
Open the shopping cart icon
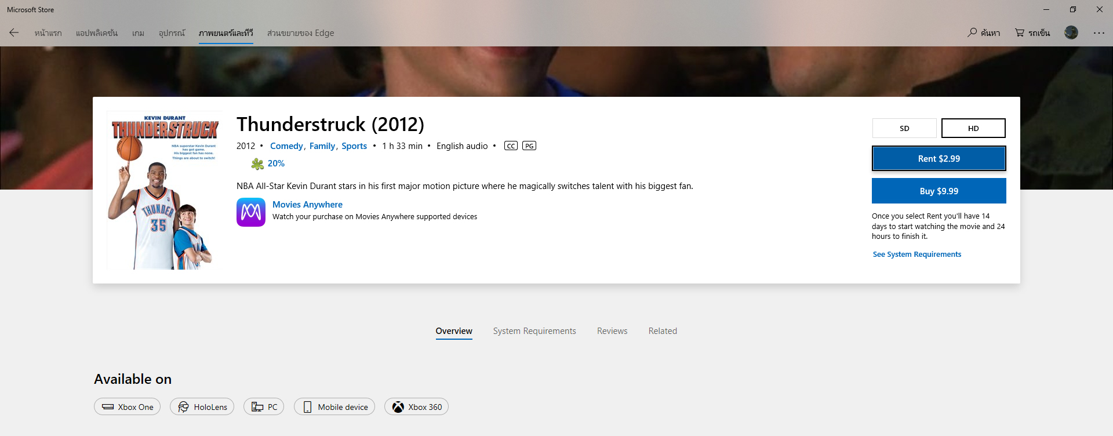pos(1020,32)
